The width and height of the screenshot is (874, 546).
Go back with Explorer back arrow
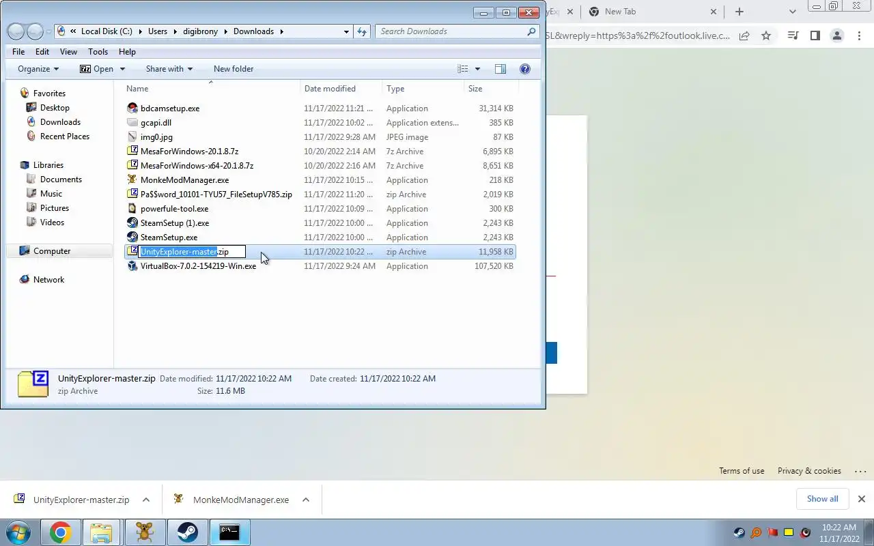16,31
